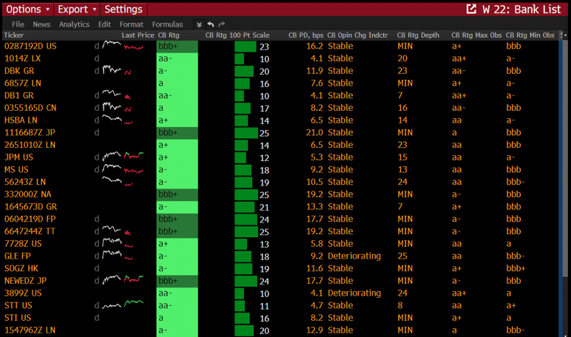Open the Formulas menu
Screen dimensions: 571x337
point(167,24)
